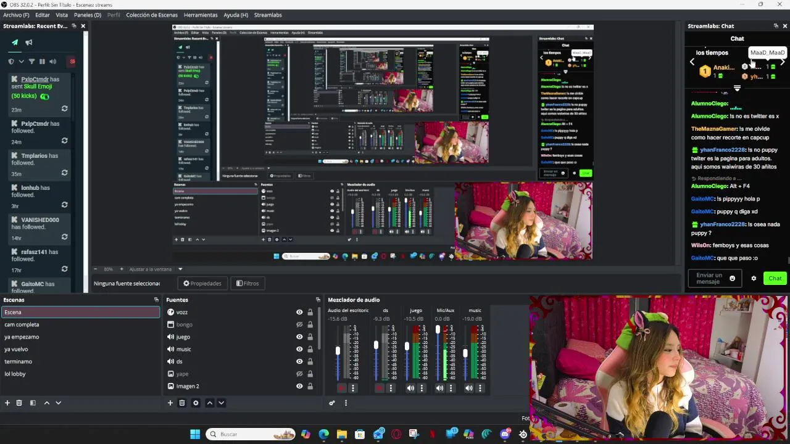Show the bongo source
Screen dimensions: 790x444
click(299, 324)
